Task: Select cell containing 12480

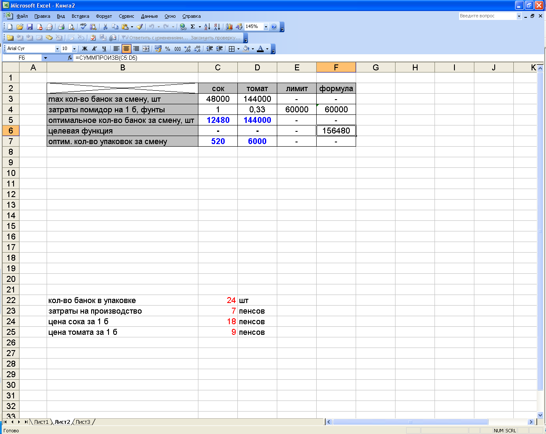Action: coord(218,120)
